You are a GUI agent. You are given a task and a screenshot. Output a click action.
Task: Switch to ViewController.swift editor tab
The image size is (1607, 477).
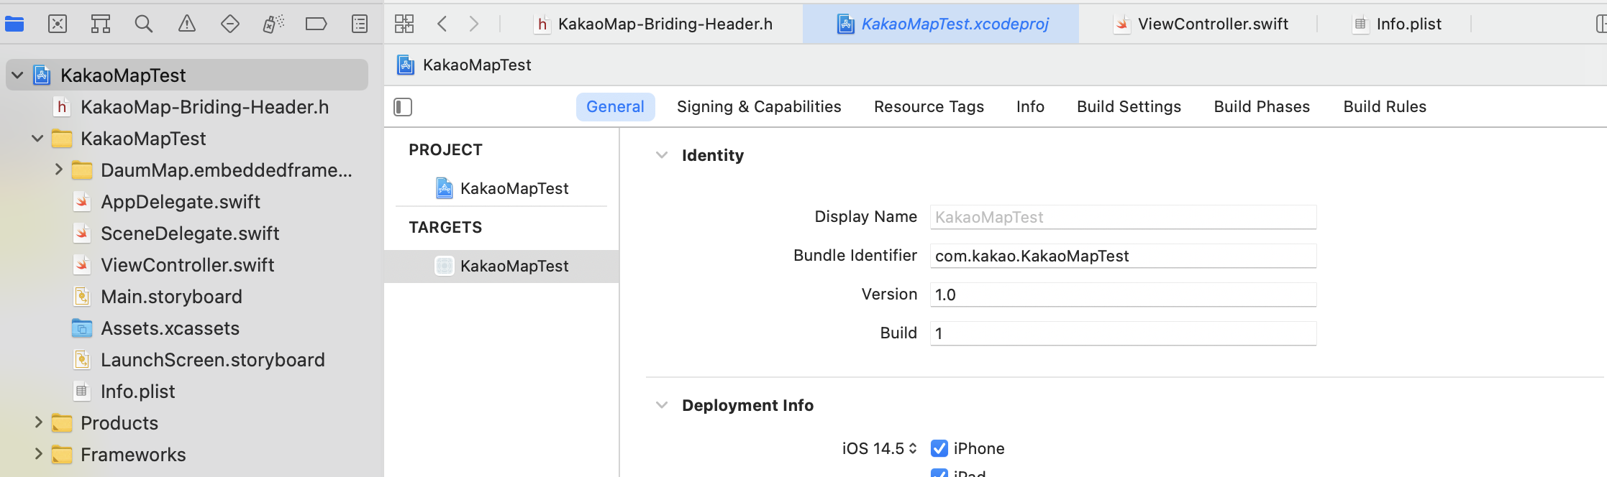[1201, 24]
